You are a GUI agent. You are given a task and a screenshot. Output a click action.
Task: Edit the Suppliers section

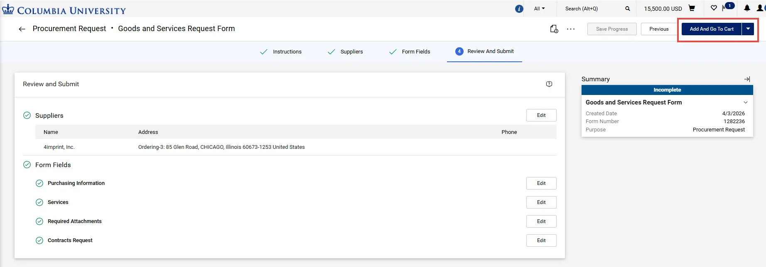541,115
